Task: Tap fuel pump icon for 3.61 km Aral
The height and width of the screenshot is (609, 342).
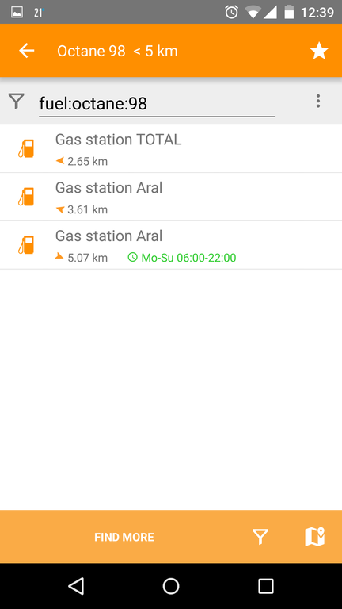Action: [26, 197]
